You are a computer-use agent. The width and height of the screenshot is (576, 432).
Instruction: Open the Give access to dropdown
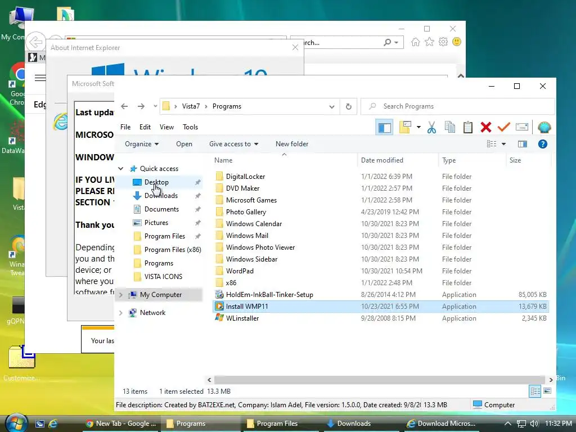pyautogui.click(x=233, y=144)
